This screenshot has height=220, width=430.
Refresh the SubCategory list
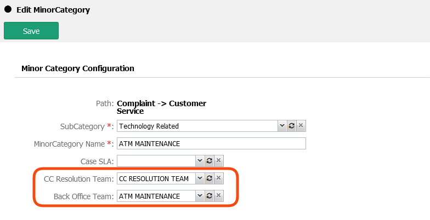(291, 126)
